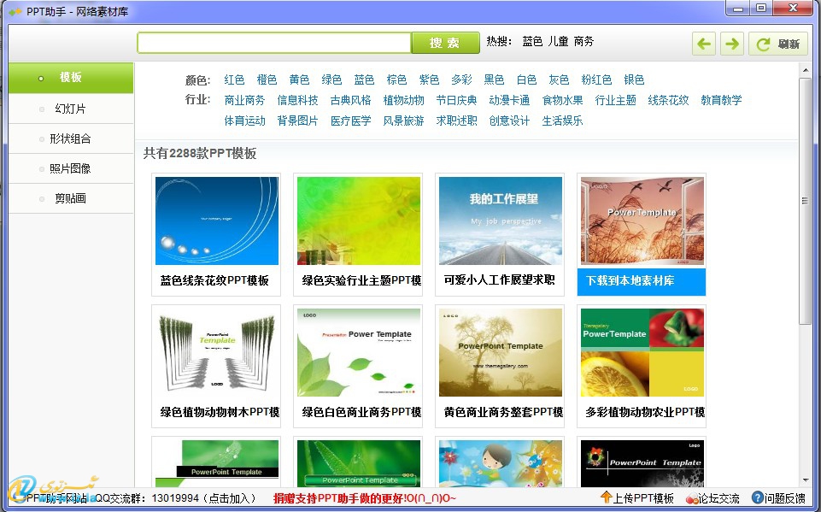Click the PPT助手 app icon in title bar
The image size is (821, 512).
coord(15,11)
